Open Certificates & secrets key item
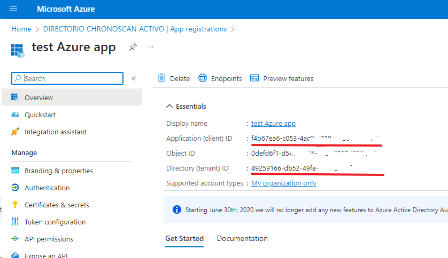Screen dimensions: 448x258 pyautogui.click(x=57, y=205)
